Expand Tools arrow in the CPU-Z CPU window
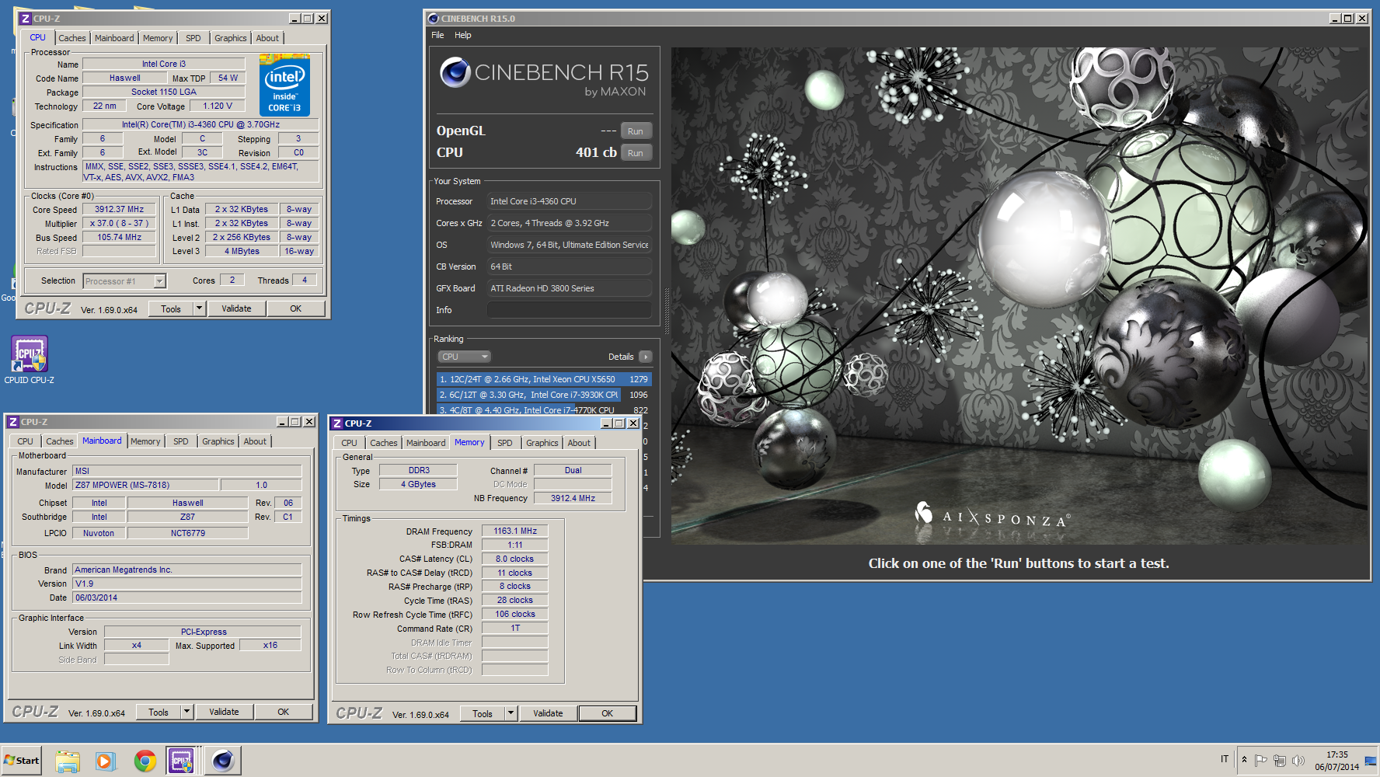Viewport: 1380px width, 777px height. (x=199, y=308)
